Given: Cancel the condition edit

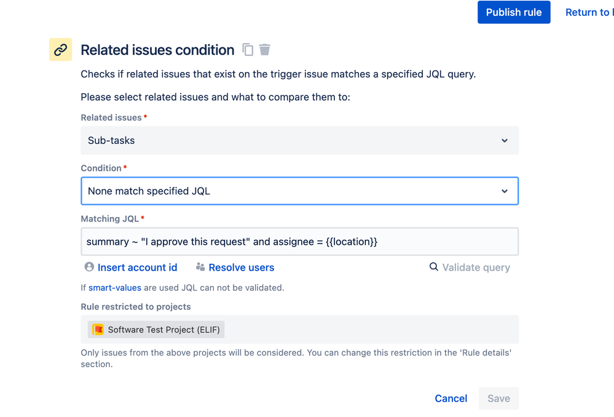Looking at the screenshot, I should (x=451, y=399).
